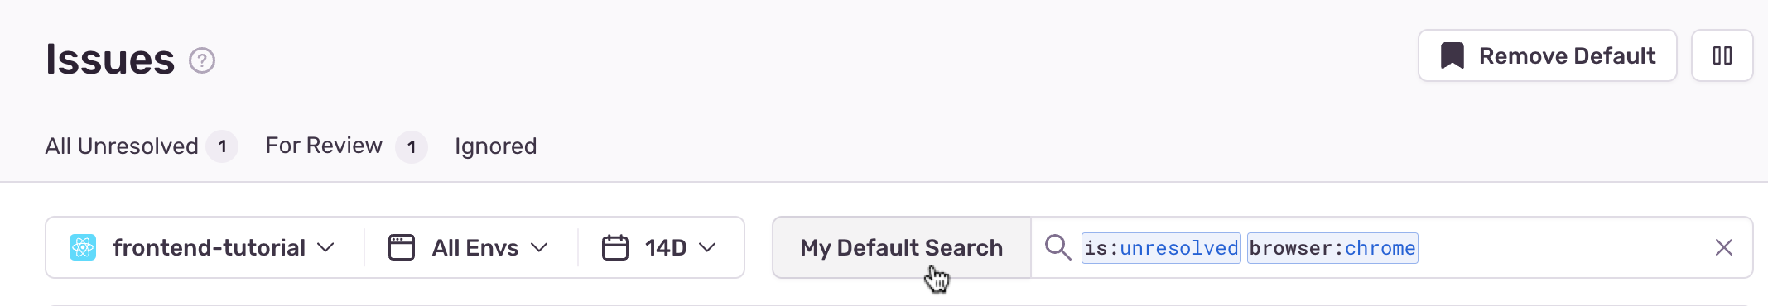
Task: Click the window icon next to All Envs
Action: coord(402,247)
